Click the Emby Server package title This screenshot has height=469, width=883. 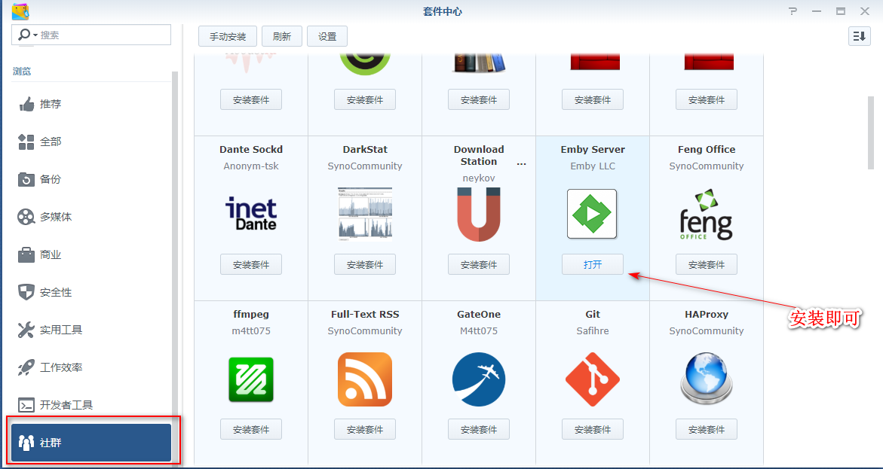coord(593,150)
